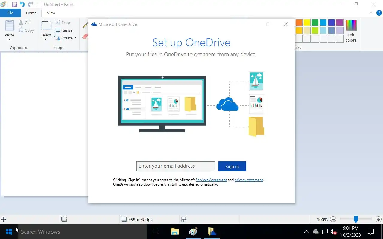Pick the green color swatch
The height and width of the screenshot is (239, 383).
315,23
